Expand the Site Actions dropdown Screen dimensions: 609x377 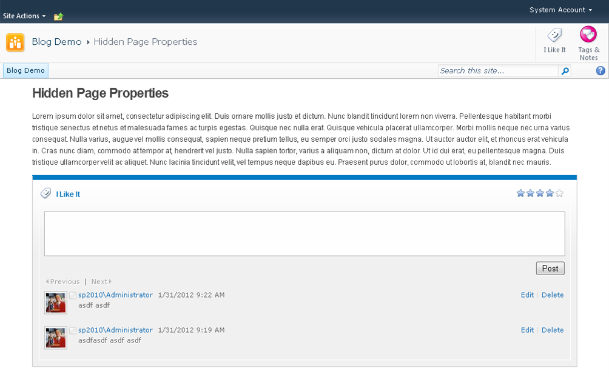pos(24,16)
